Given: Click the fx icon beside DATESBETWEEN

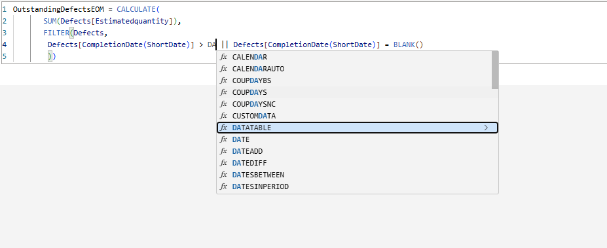Looking at the screenshot, I should point(223,175).
